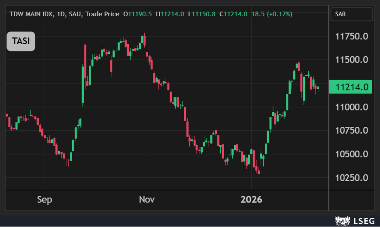Click the open price value O11190.5
The height and width of the screenshot is (227, 380).
[x=137, y=14]
